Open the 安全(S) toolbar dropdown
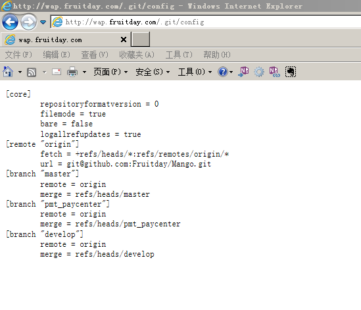 point(153,72)
